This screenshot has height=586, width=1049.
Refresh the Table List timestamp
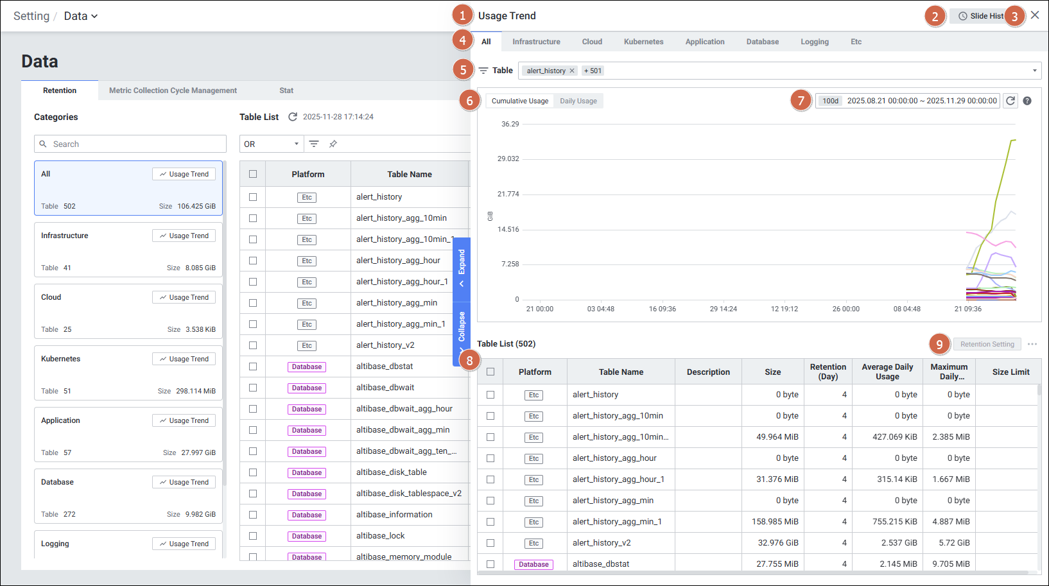pos(293,117)
